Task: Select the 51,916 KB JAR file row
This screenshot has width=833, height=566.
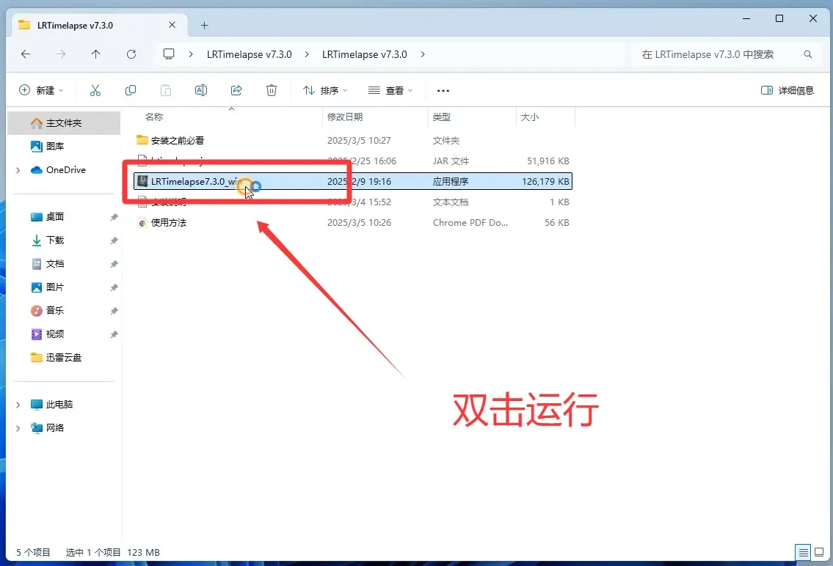Action: [353, 161]
